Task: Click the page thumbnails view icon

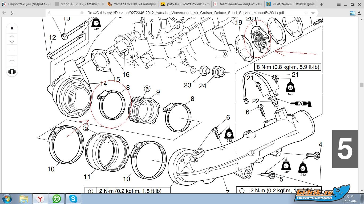Action: tap(12, 72)
